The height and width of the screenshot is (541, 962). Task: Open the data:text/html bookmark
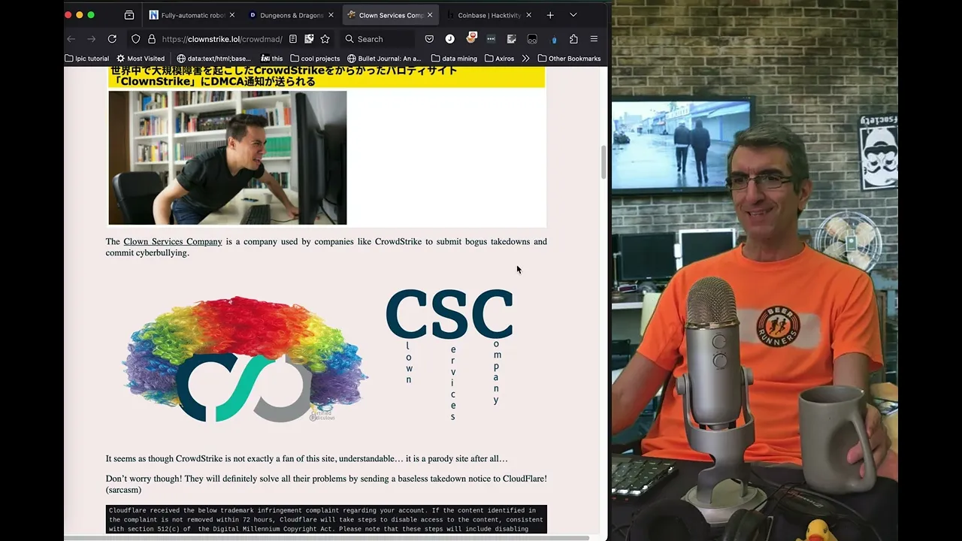tap(213, 58)
